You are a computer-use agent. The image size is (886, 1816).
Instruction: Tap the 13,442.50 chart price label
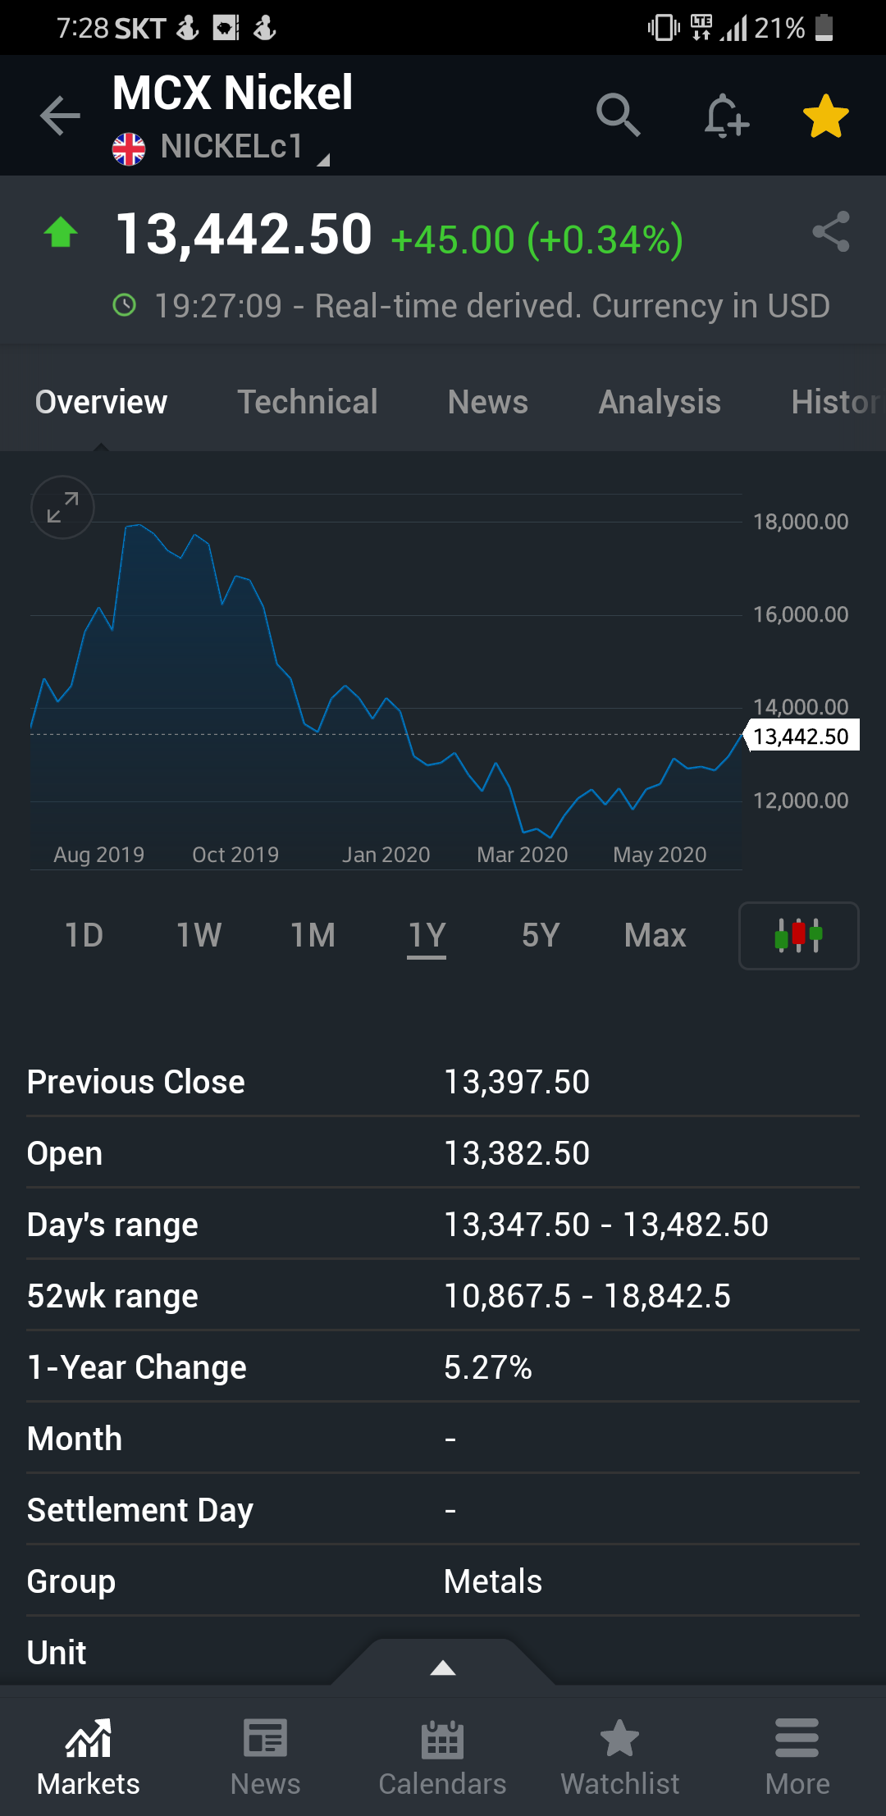click(802, 736)
